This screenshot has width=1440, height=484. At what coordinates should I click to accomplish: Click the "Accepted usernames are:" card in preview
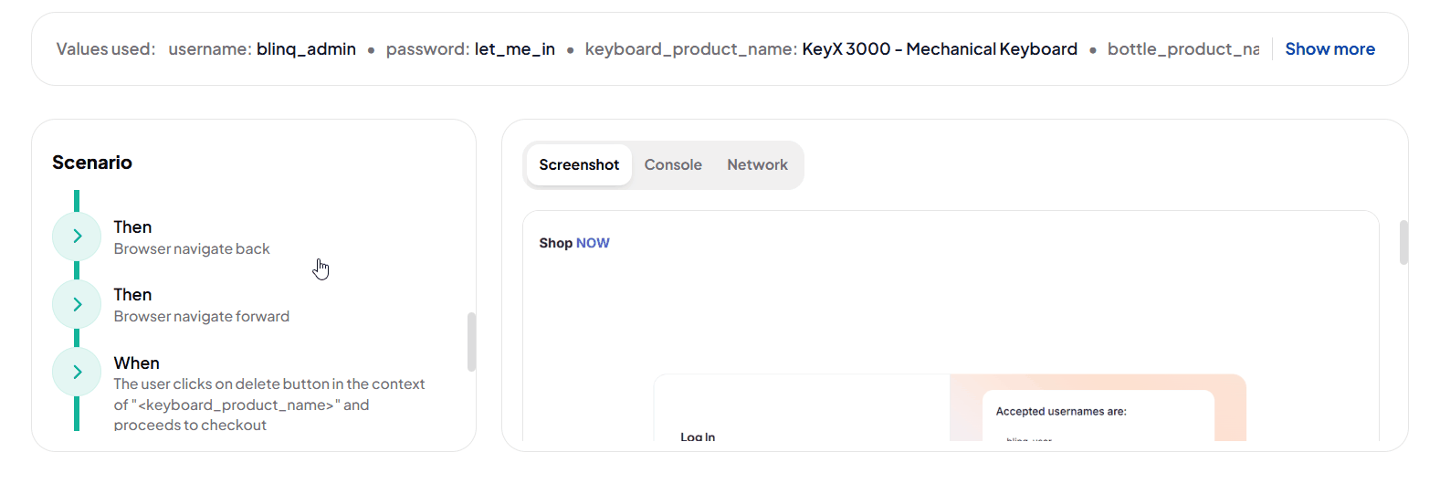(x=1061, y=412)
